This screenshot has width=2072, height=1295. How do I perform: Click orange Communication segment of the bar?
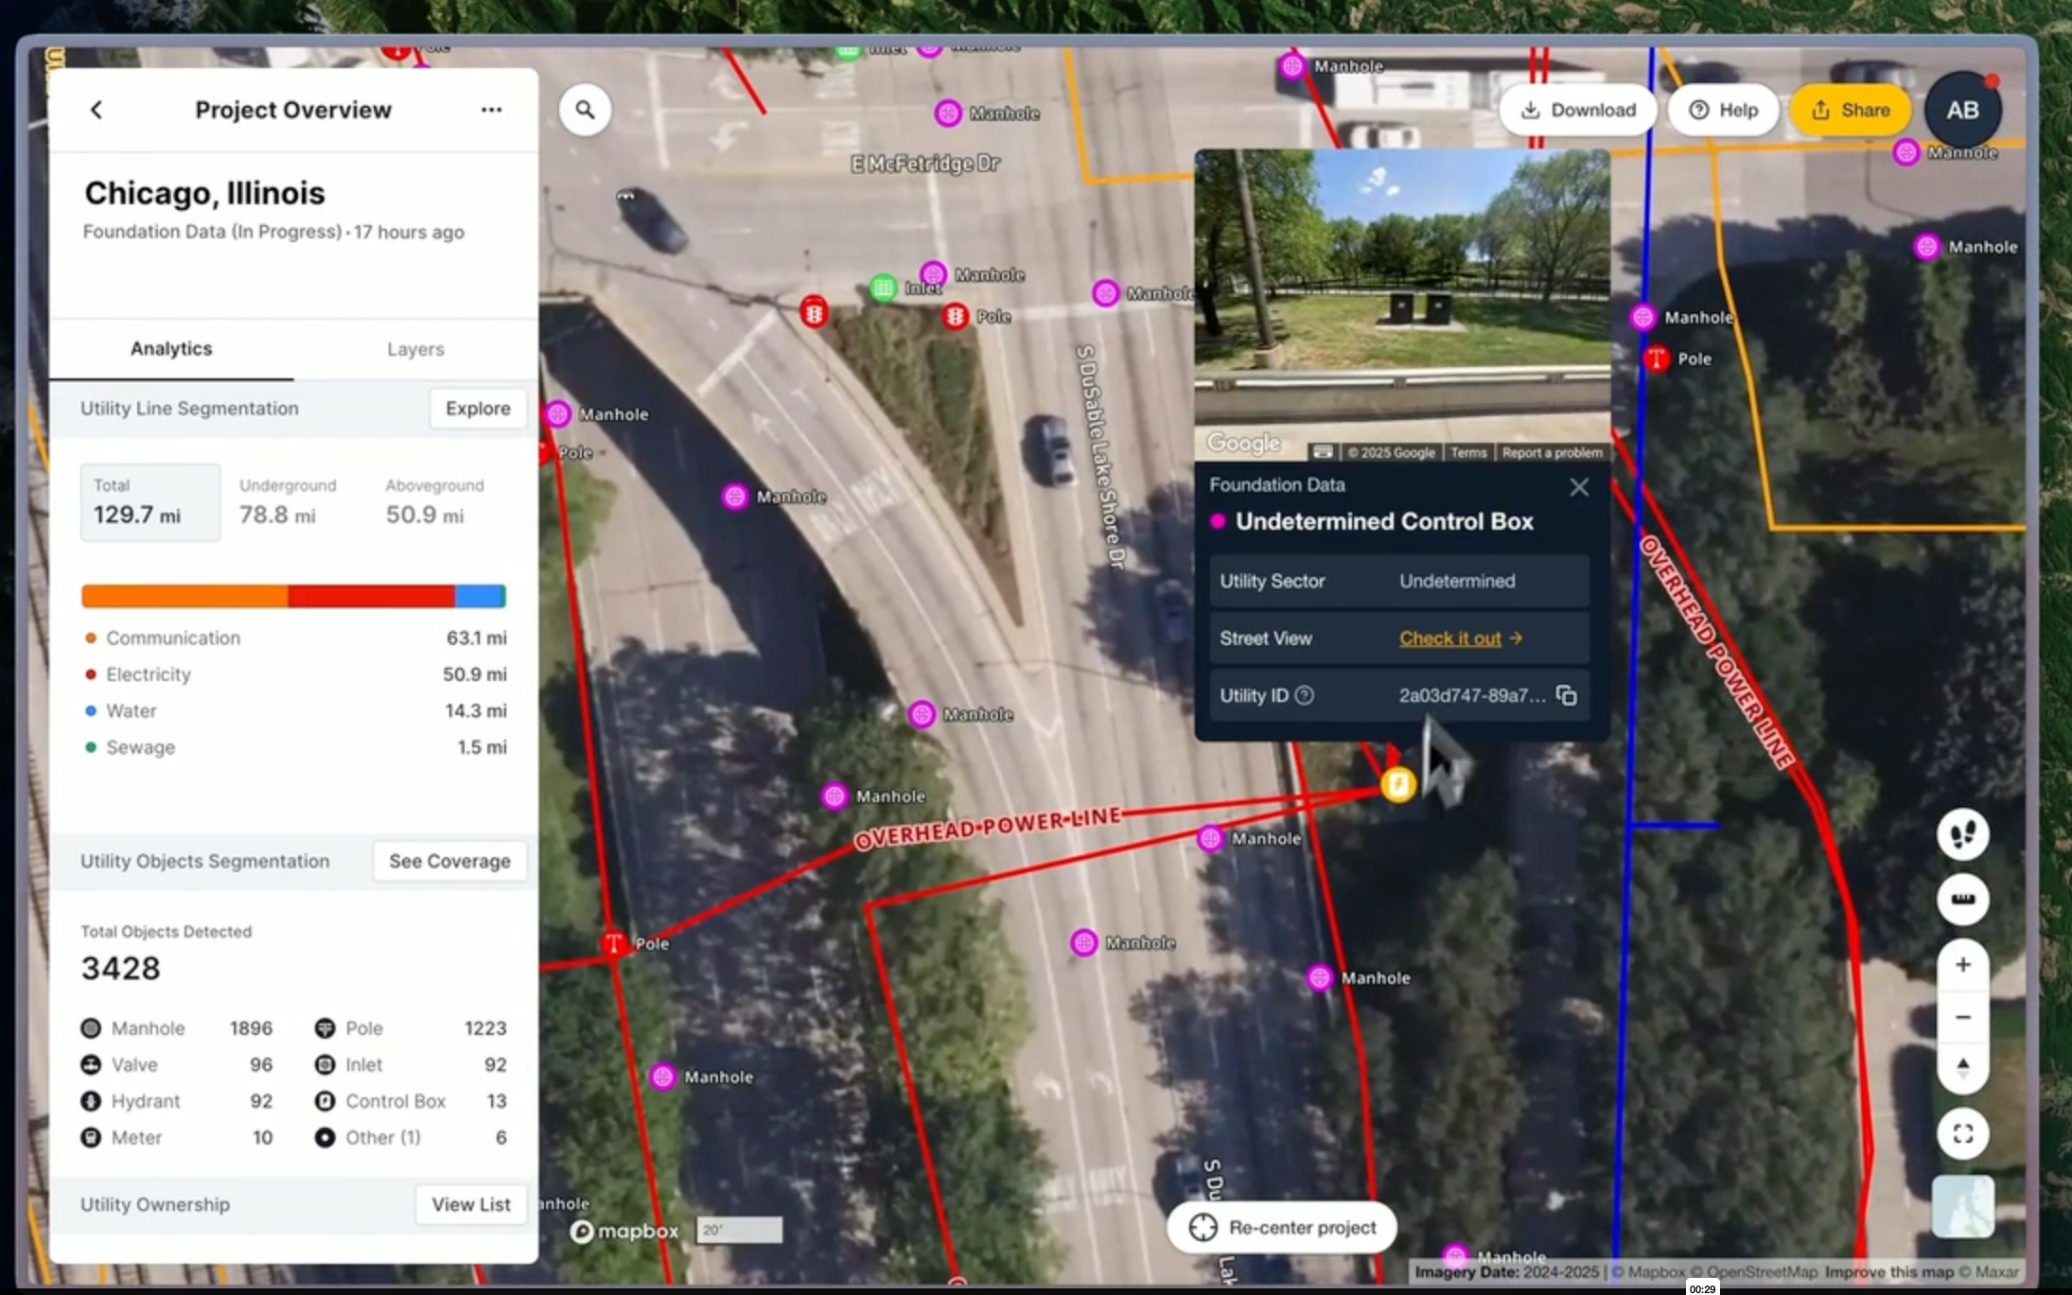point(184,596)
